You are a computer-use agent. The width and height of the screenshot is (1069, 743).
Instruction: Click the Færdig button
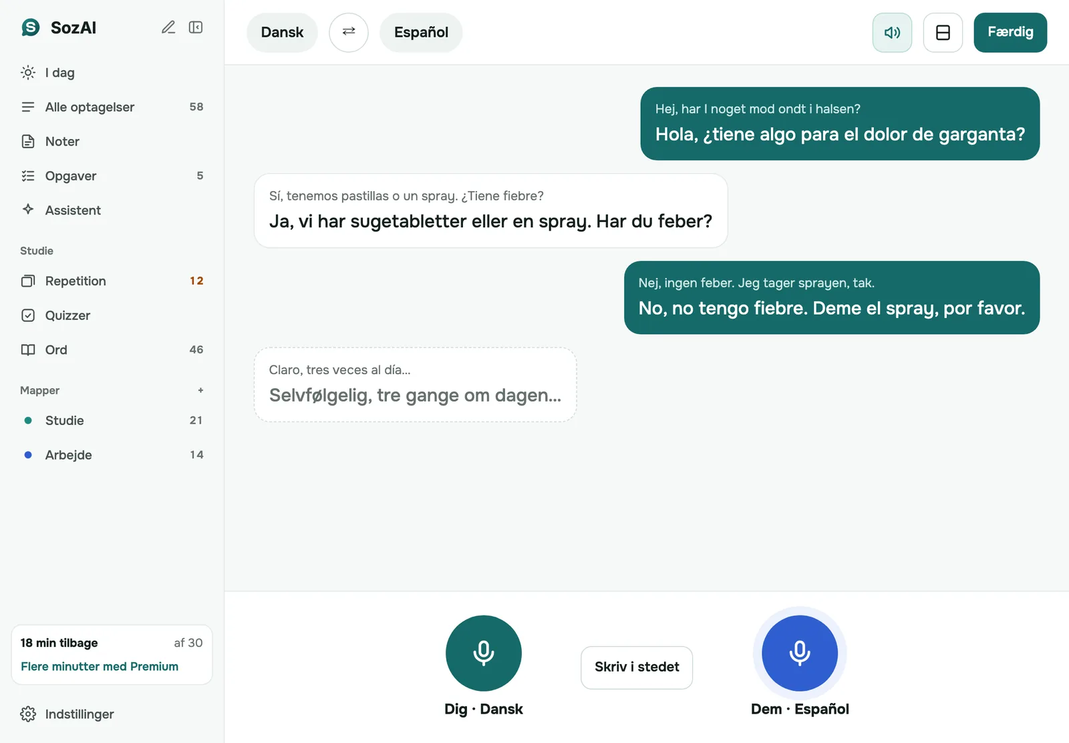pos(1010,32)
